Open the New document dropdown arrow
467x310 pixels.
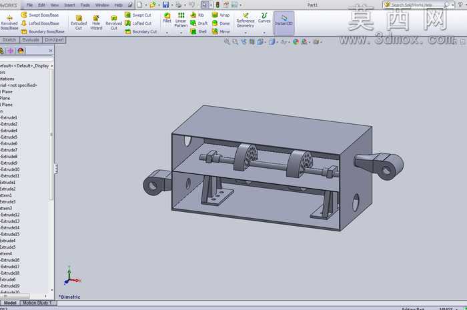click(x=146, y=5)
